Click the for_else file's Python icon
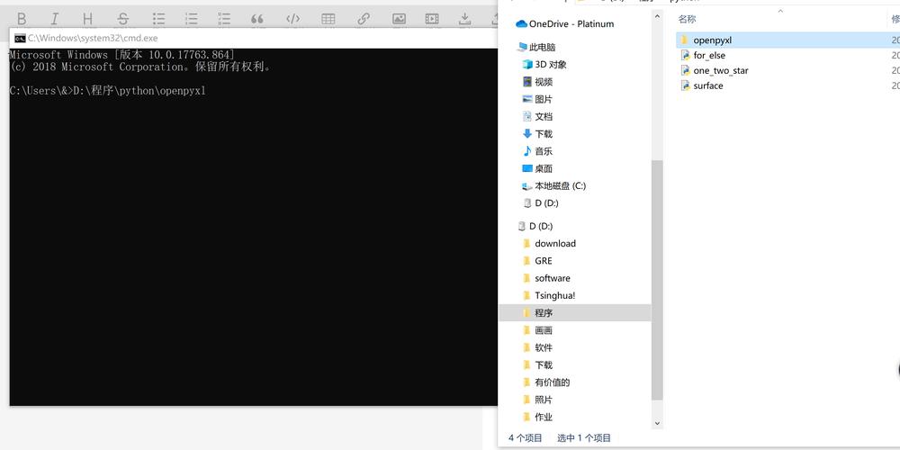The height and width of the screenshot is (450, 900). [685, 55]
